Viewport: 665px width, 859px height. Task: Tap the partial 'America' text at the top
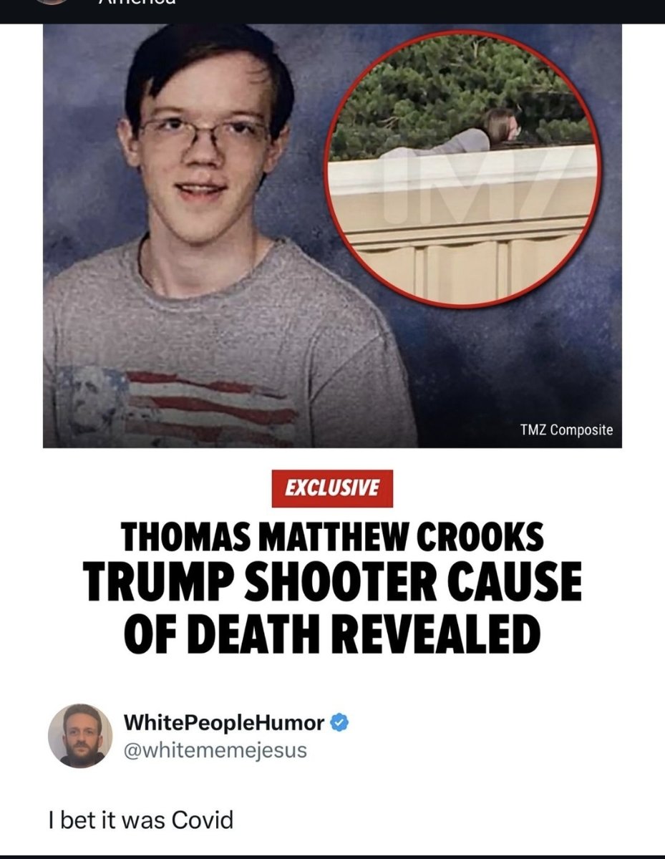coord(135,2)
